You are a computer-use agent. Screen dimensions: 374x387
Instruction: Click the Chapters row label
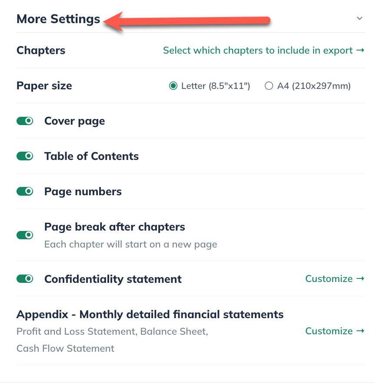click(x=40, y=50)
